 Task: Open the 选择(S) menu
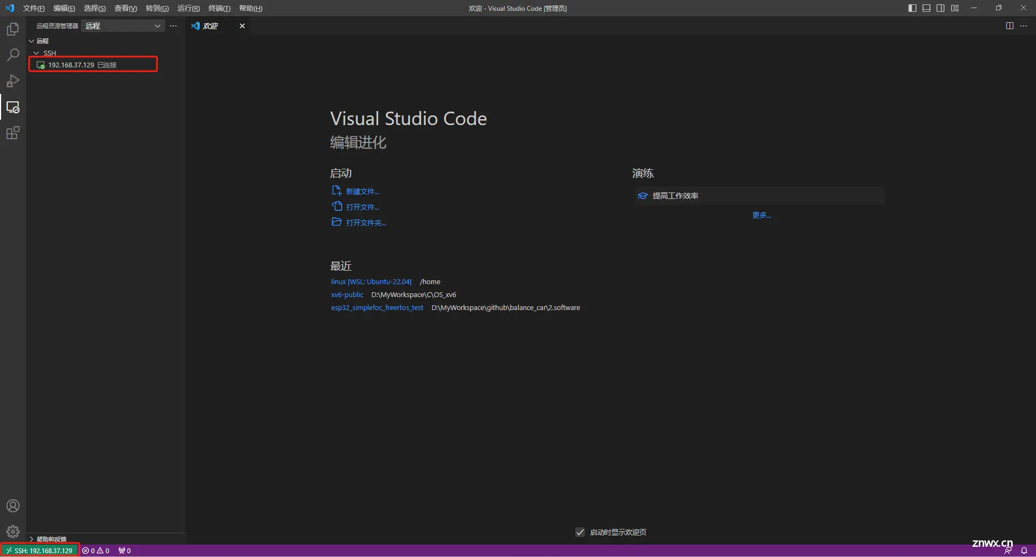point(94,8)
